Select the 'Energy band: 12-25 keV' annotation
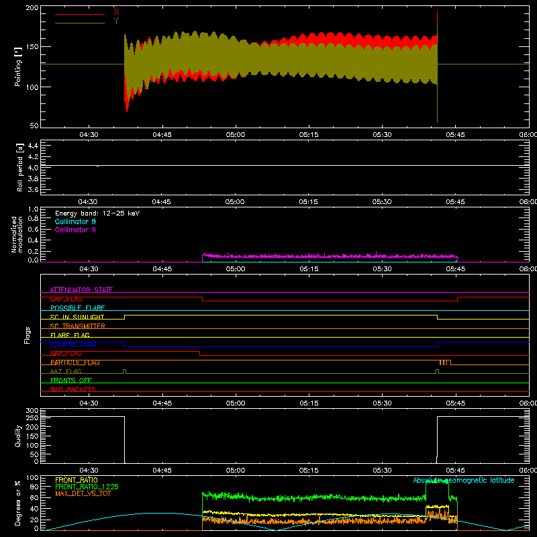This screenshot has height=537, width=537. 97,213
